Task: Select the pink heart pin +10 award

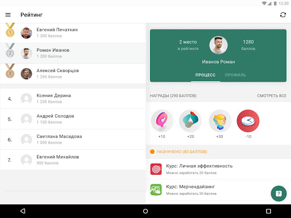Action: 162,121
